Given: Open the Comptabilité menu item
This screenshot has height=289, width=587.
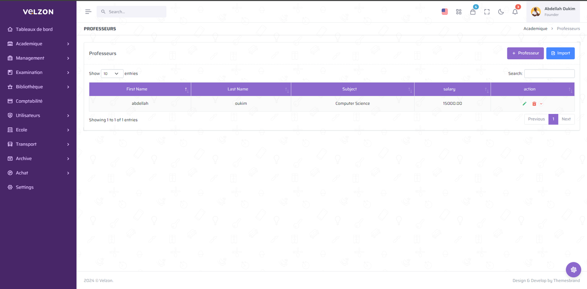Looking at the screenshot, I should tap(38, 101).
